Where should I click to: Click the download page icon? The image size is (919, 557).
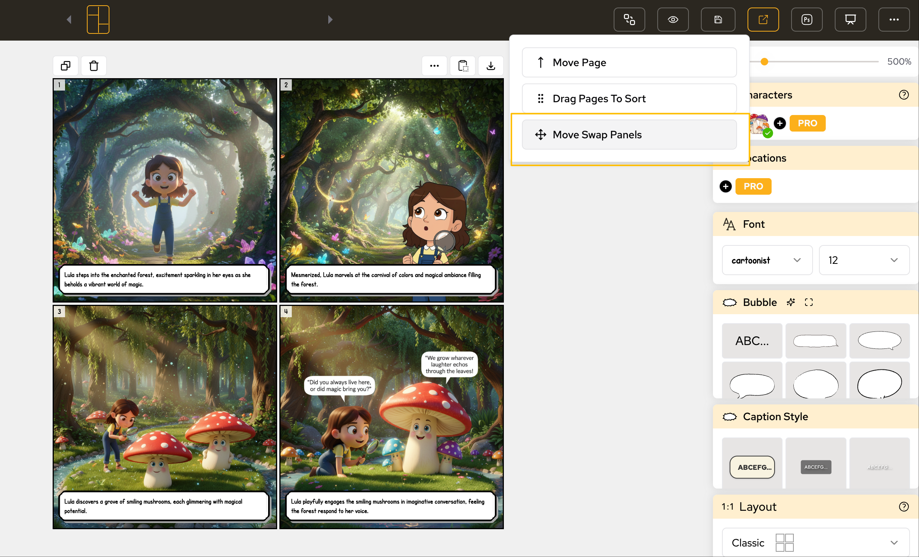click(491, 66)
